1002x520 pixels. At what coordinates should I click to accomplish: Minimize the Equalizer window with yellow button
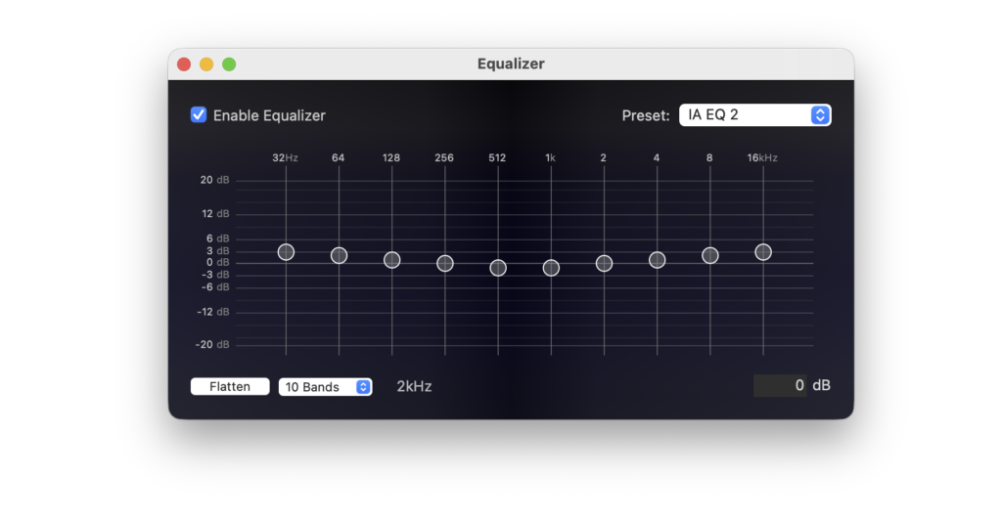[206, 64]
